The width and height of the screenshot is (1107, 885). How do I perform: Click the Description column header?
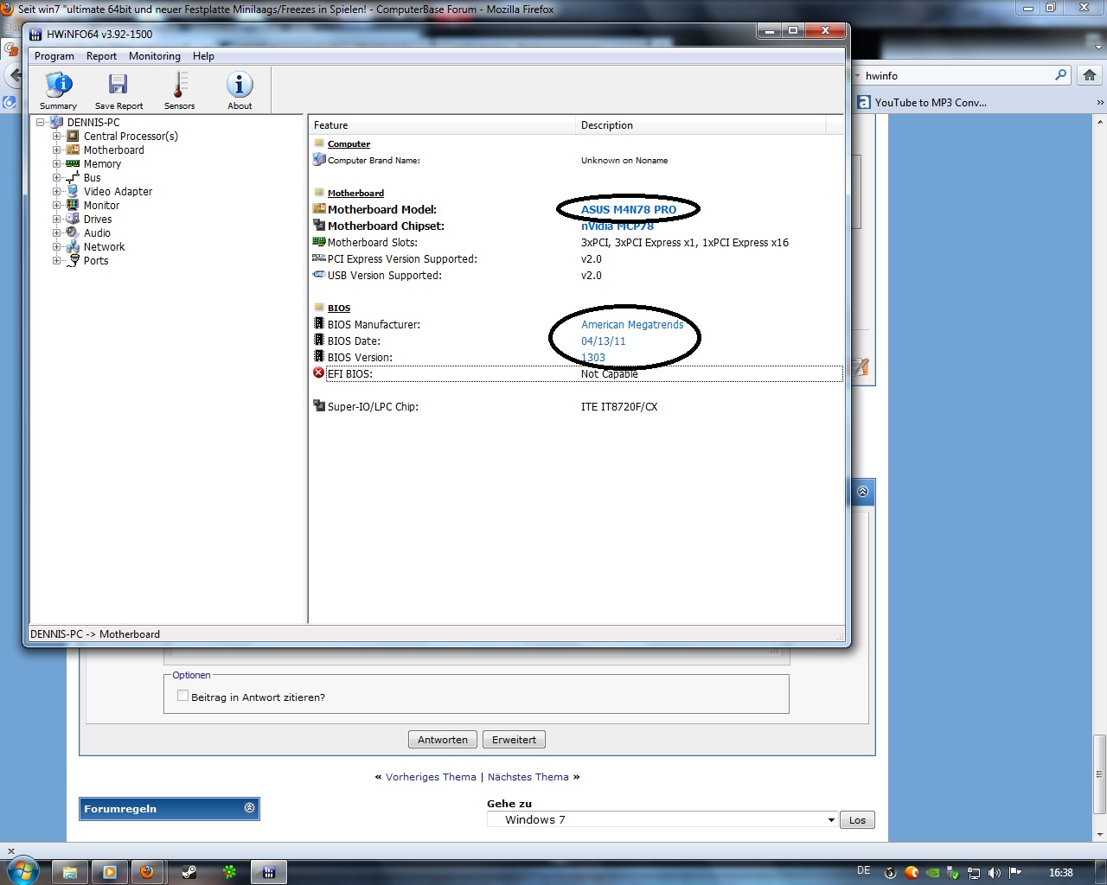point(701,125)
